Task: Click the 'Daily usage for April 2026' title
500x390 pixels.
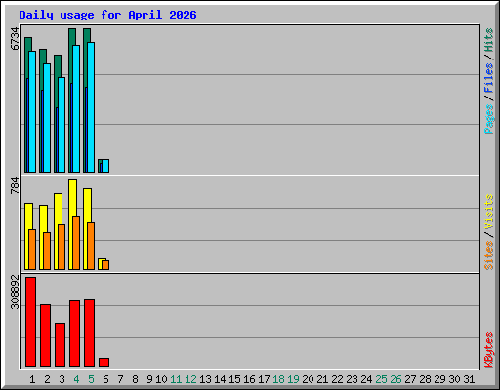Action: tap(107, 15)
